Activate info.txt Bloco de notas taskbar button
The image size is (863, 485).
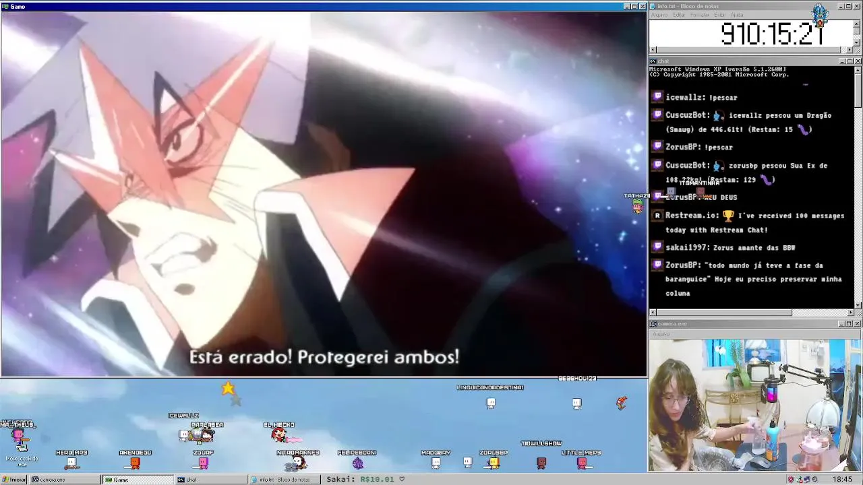pos(284,480)
